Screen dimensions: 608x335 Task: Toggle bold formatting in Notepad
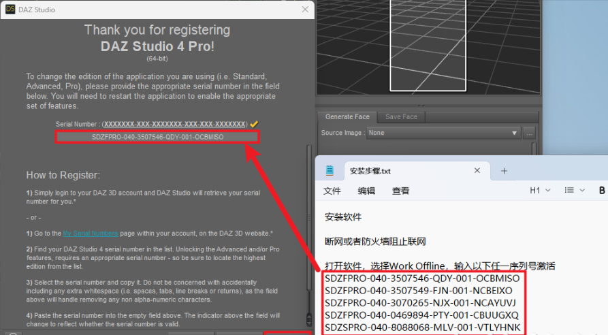point(602,191)
